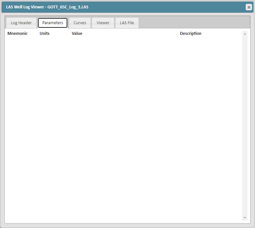Click the scrollbar down arrow

click(x=245, y=218)
